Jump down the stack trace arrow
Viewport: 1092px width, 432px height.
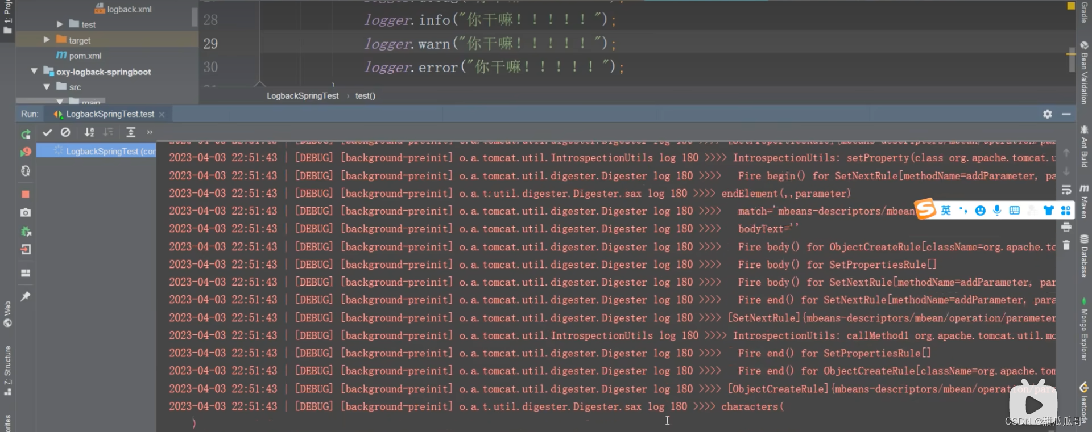[1066, 171]
